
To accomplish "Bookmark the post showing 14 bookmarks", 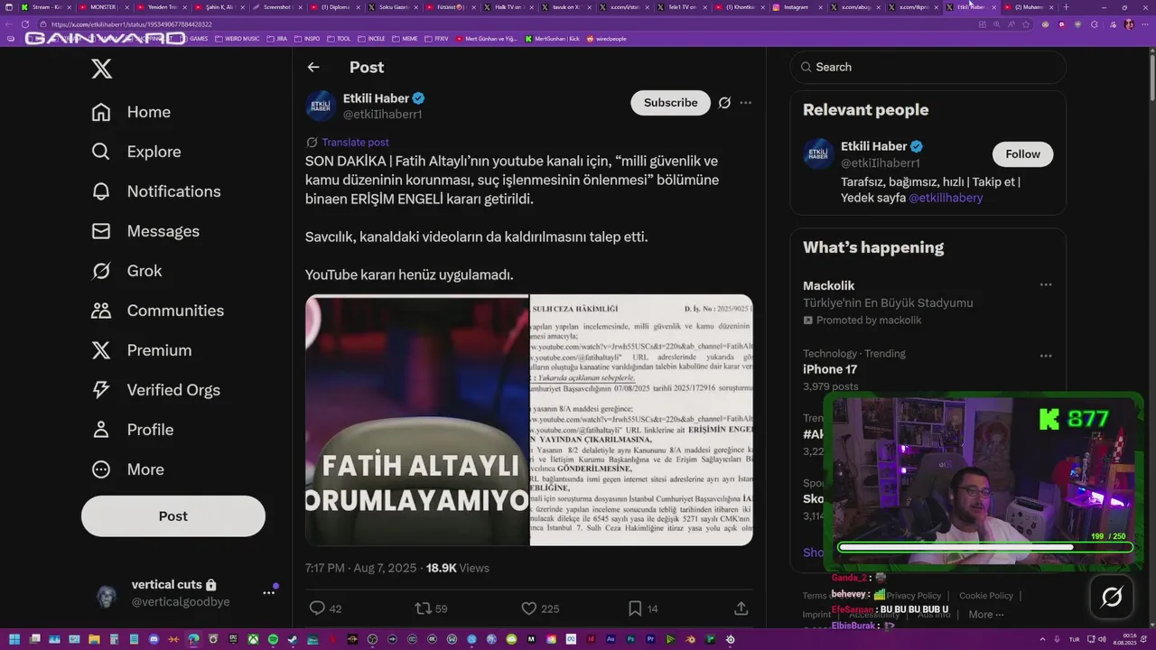I will point(635,608).
